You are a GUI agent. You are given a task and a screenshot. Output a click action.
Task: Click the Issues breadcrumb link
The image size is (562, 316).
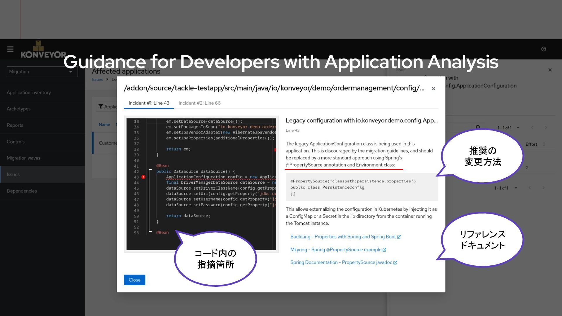pos(97,80)
